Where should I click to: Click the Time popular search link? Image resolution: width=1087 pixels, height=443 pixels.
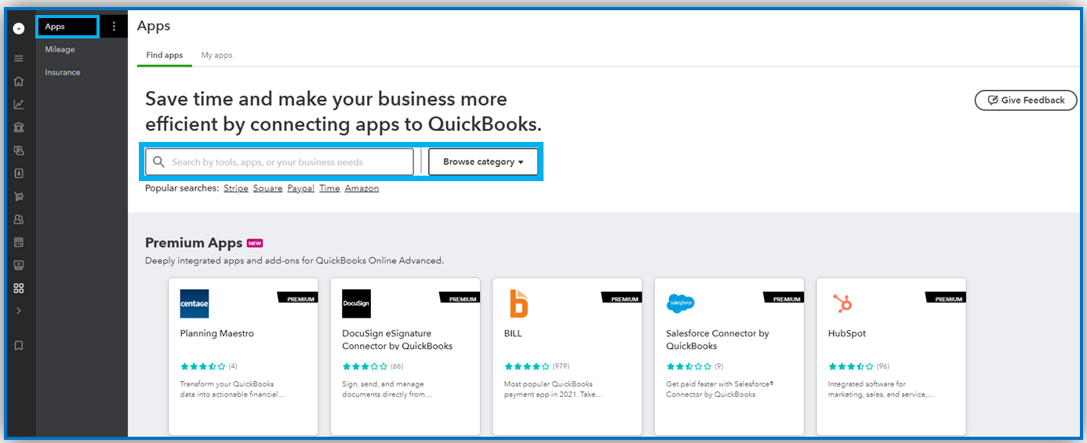(x=329, y=188)
